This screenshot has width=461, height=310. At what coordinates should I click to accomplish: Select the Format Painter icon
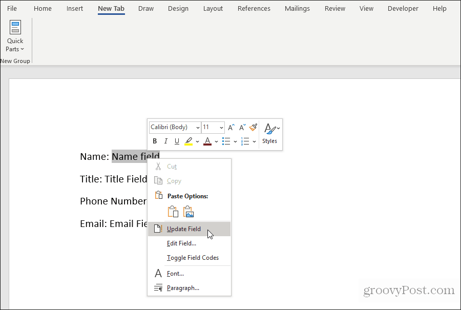tap(253, 127)
